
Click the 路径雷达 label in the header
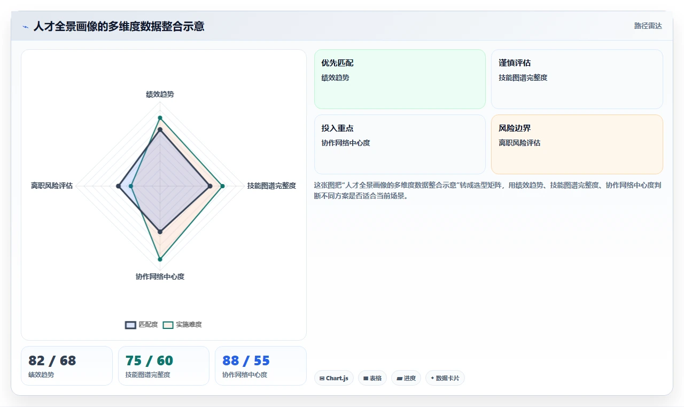[x=648, y=26]
